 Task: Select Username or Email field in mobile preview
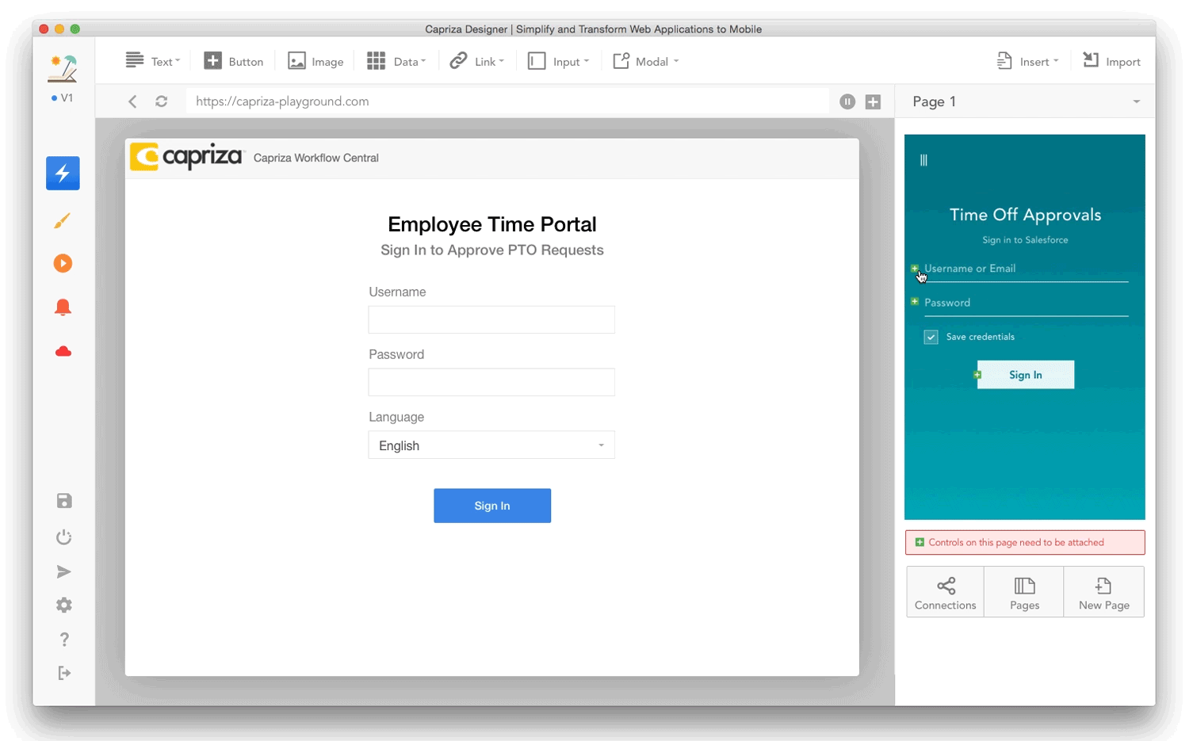pos(1026,269)
